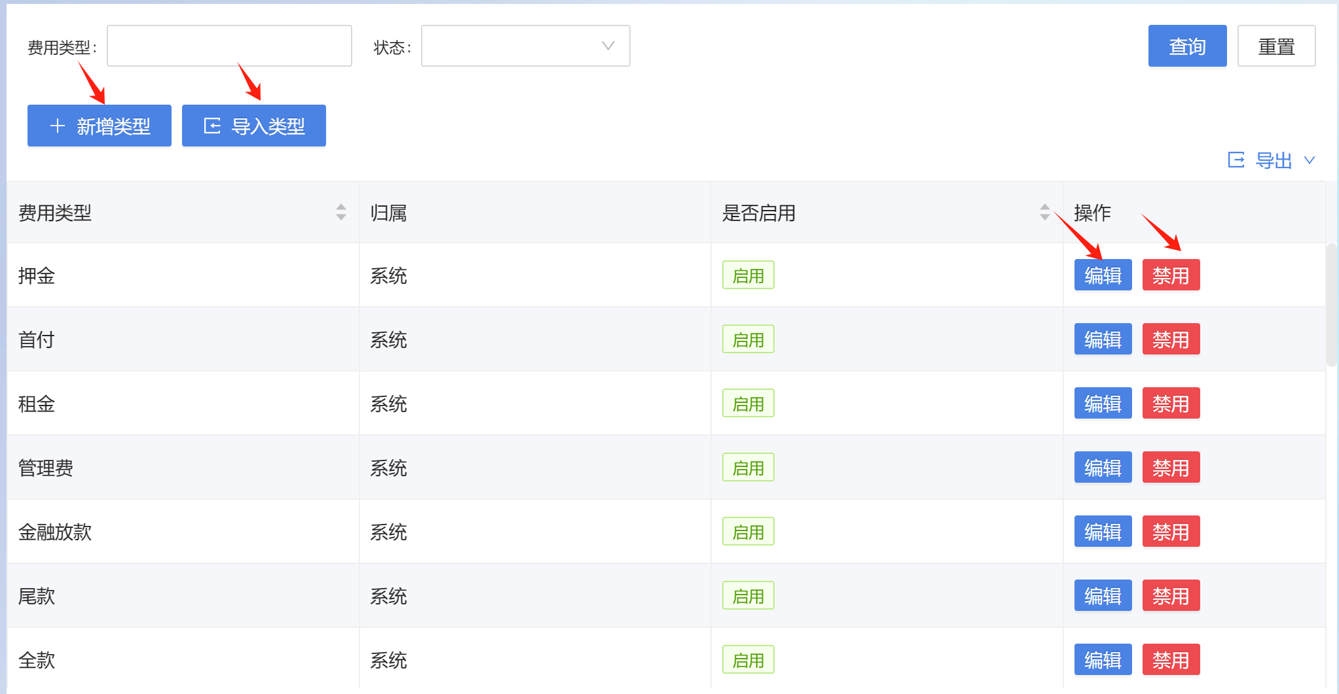The image size is (1339, 694).
Task: Edit the 全款 row
Action: 1103,660
